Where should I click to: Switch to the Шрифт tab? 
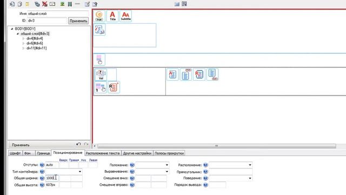pos(15,153)
